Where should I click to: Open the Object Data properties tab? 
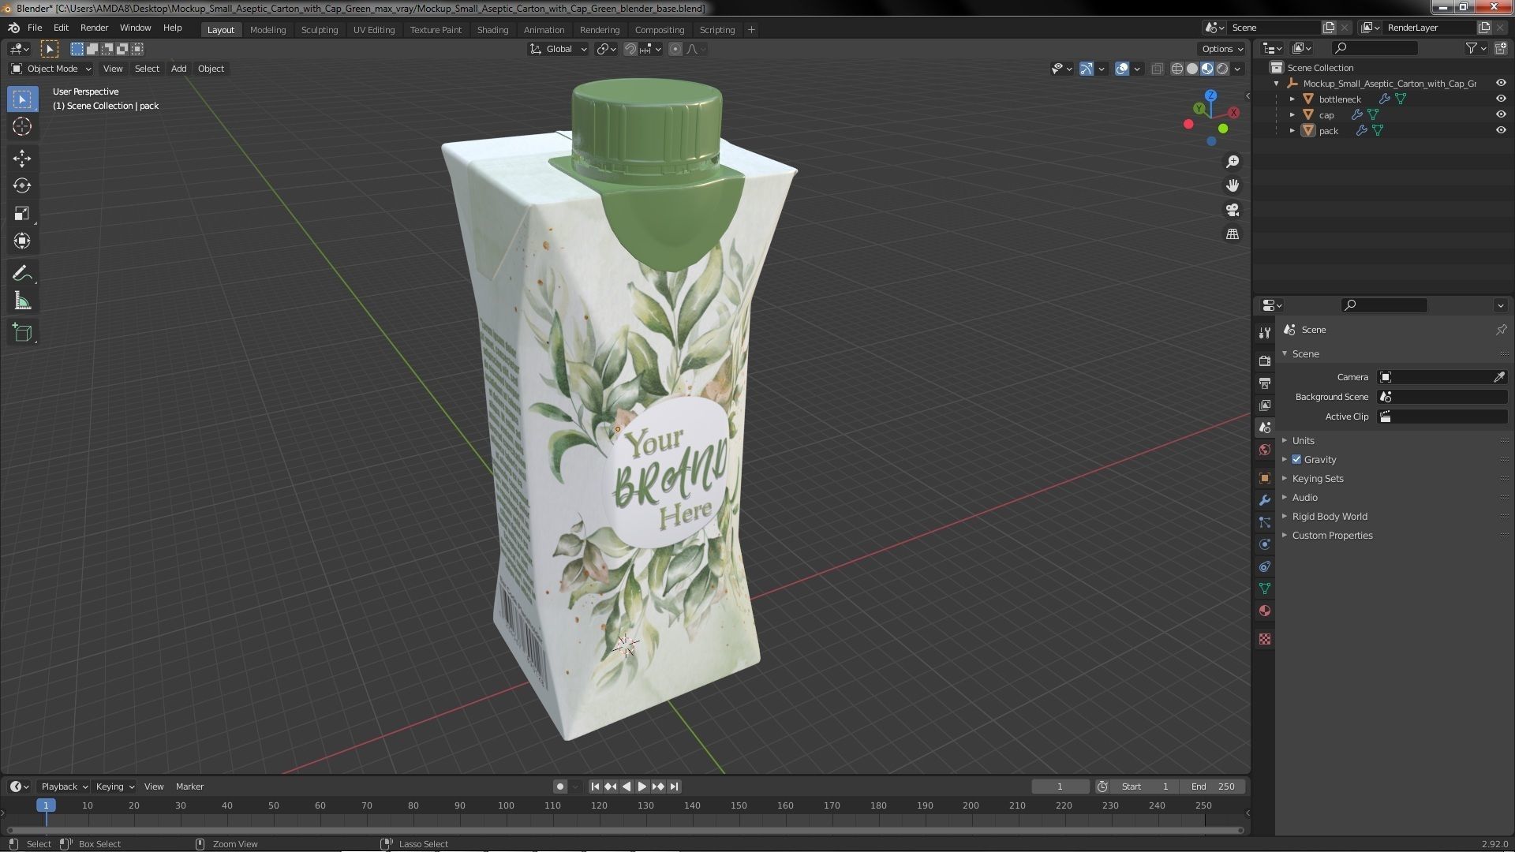(x=1265, y=589)
